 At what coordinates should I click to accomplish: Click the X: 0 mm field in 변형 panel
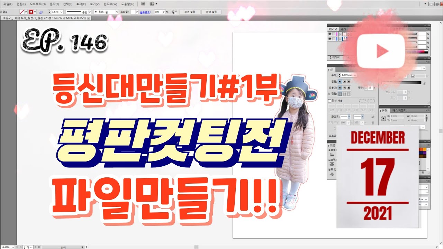397,116
